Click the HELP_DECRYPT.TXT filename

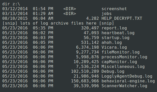(x=122, y=19)
